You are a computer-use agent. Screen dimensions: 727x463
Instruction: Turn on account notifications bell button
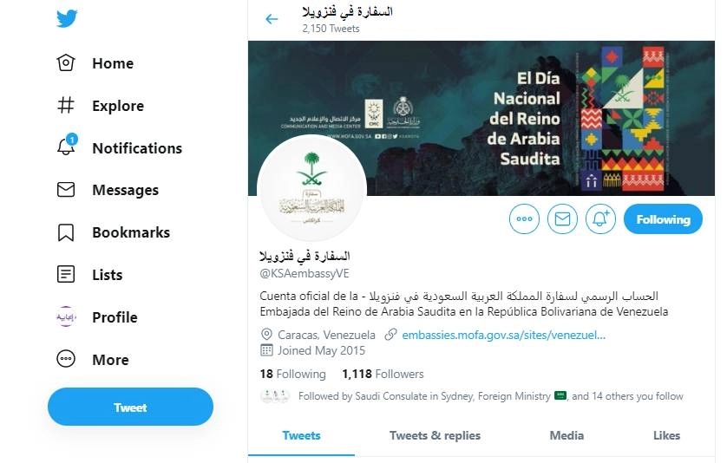coord(600,218)
